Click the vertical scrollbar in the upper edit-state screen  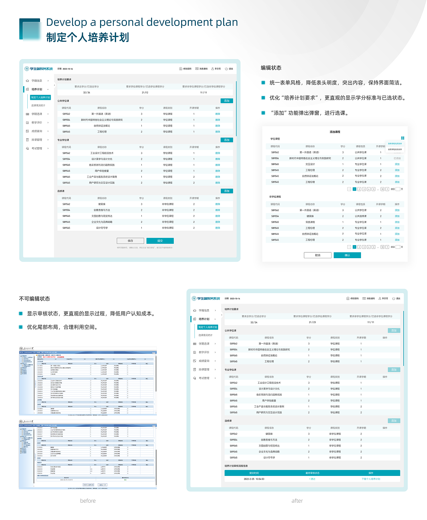point(236,109)
